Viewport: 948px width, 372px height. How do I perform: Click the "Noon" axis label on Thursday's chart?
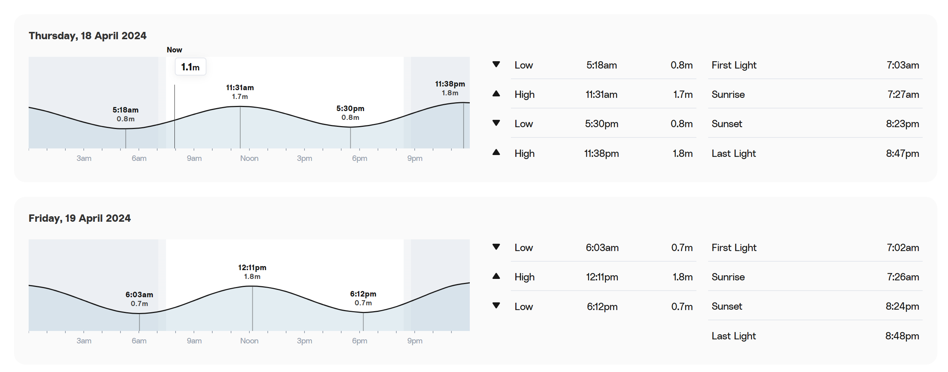249,158
